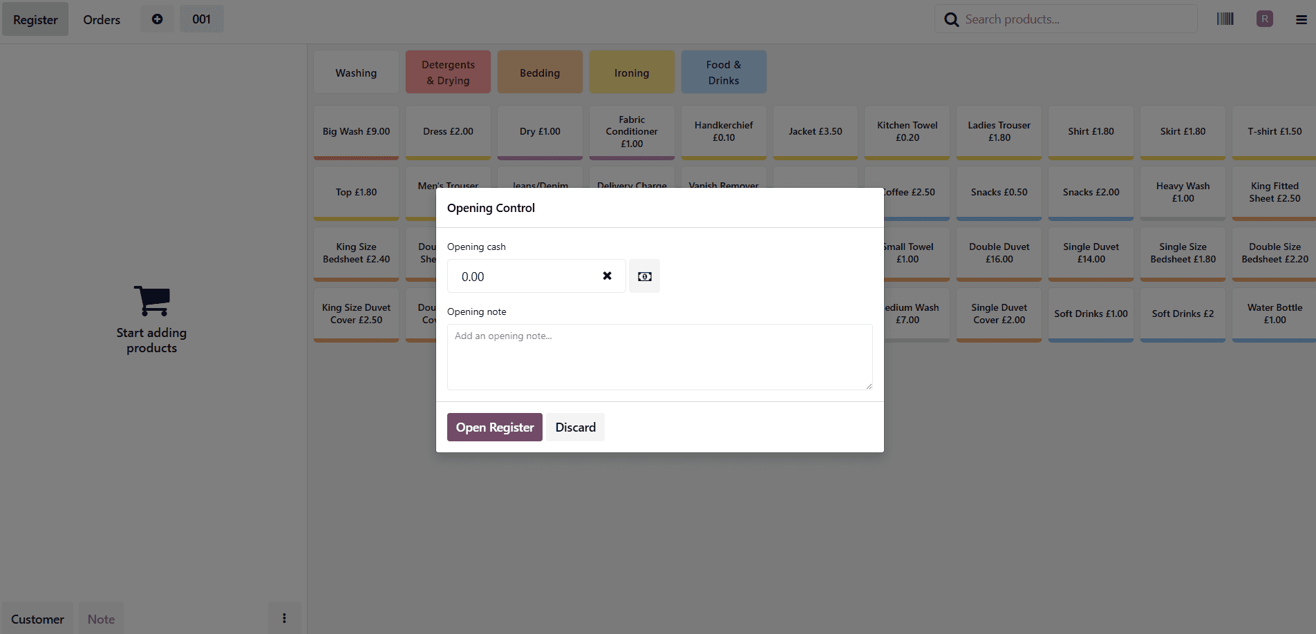Focus the opening note text area
1316x634 pixels.
pyautogui.click(x=659, y=357)
